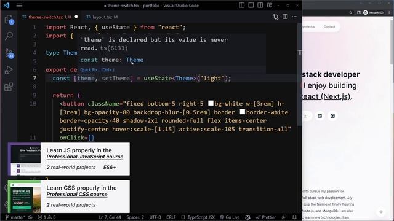
Task: Click setTheme in the useState line
Action: click(x=116, y=79)
